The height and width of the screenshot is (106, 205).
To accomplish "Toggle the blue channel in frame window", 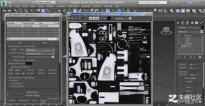I will click(97, 18).
